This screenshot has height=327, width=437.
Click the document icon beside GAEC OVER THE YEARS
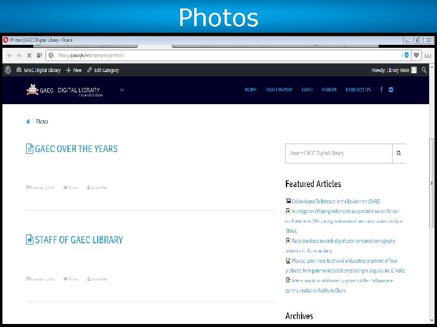pos(30,149)
